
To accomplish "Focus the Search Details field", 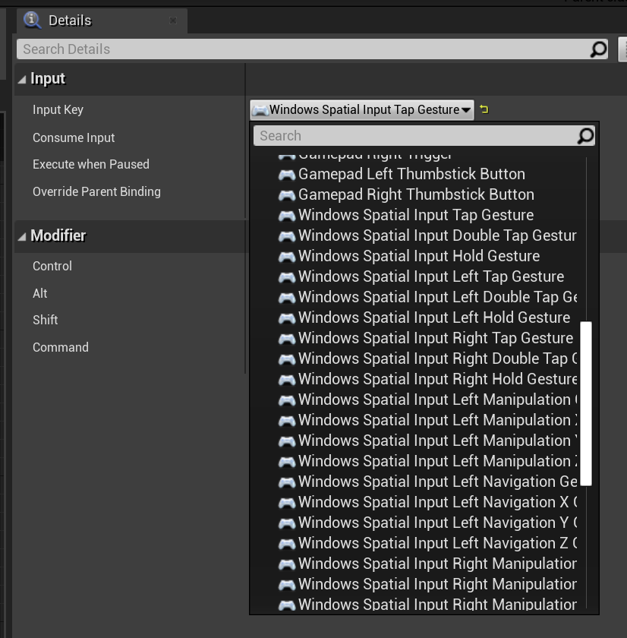I will pos(304,49).
